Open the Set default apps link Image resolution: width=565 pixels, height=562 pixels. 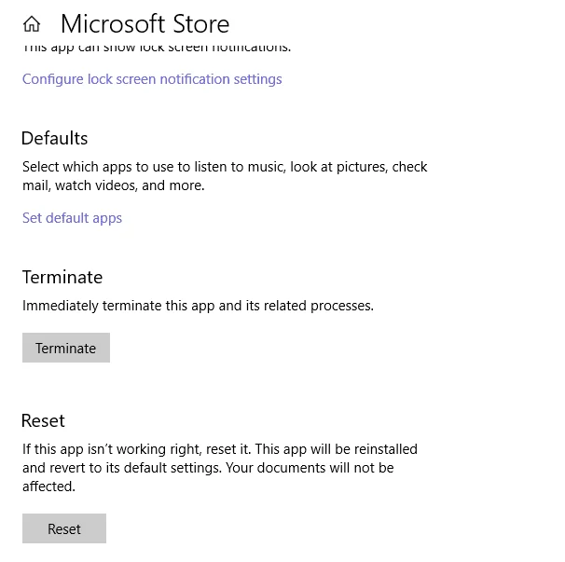coord(72,218)
